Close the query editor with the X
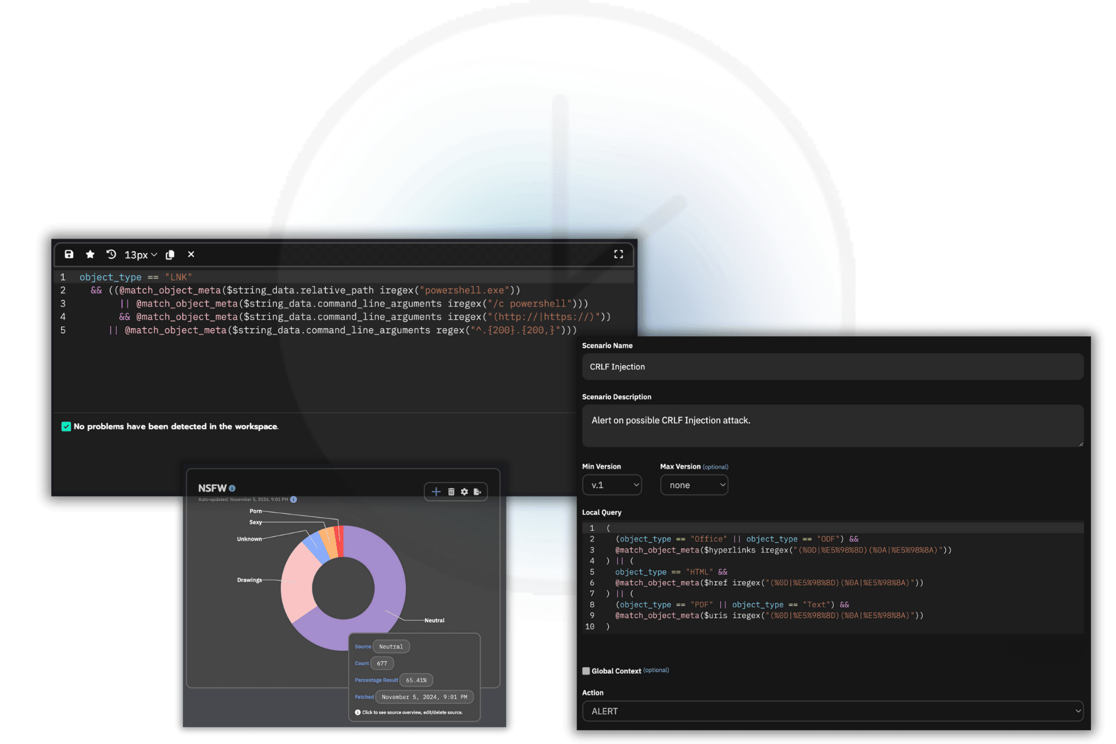 click(x=190, y=254)
